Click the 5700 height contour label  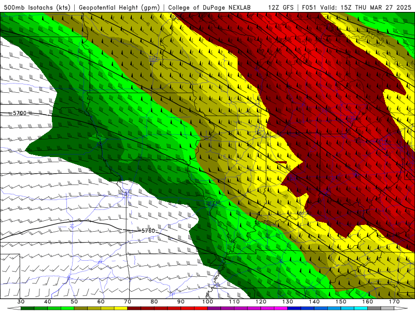tap(20, 113)
